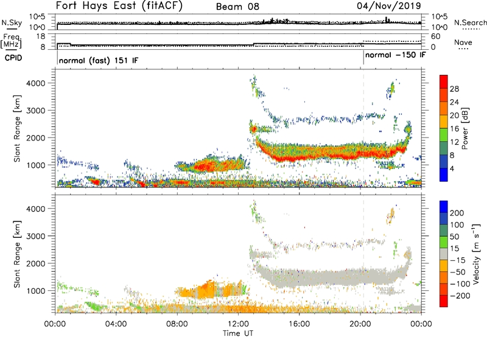The image size is (487, 337).
Task: Click the '3000' tick on the velocity panel axis
Action: tap(36, 236)
